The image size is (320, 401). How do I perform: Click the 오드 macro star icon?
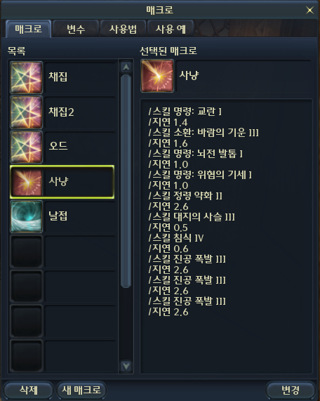tap(27, 147)
